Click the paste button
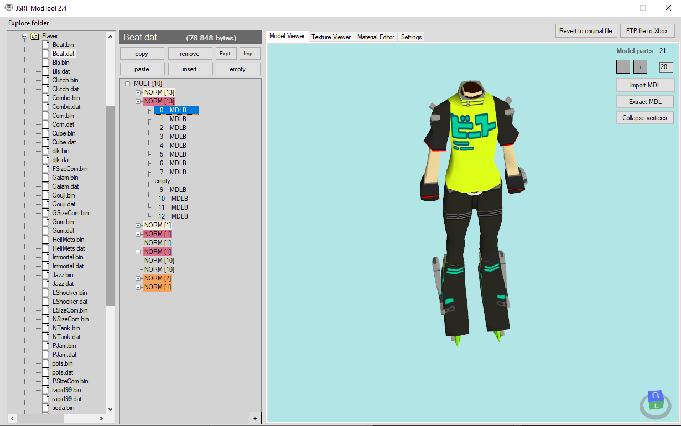This screenshot has width=681, height=426. click(x=142, y=69)
